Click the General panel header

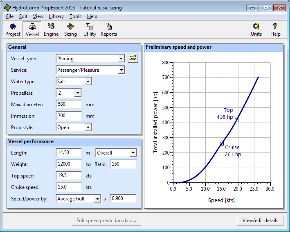click(x=74, y=48)
